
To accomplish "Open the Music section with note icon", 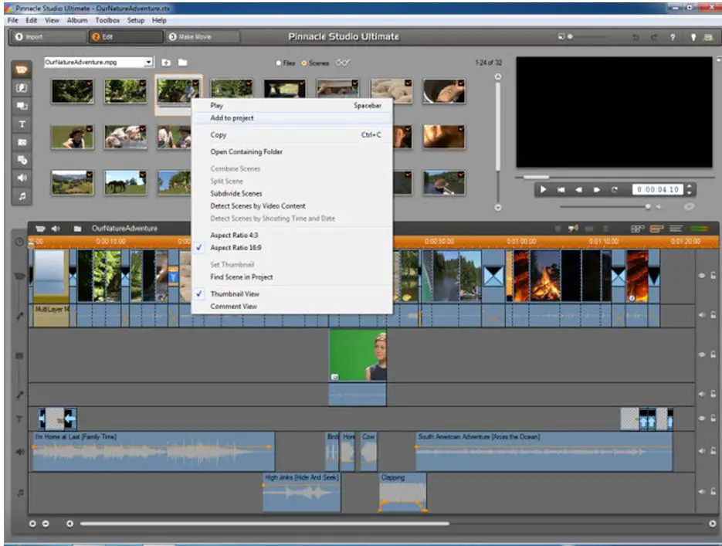I will pos(22,195).
